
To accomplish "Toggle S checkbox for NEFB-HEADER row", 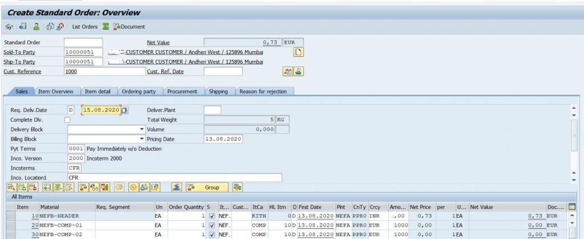I will click(212, 216).
